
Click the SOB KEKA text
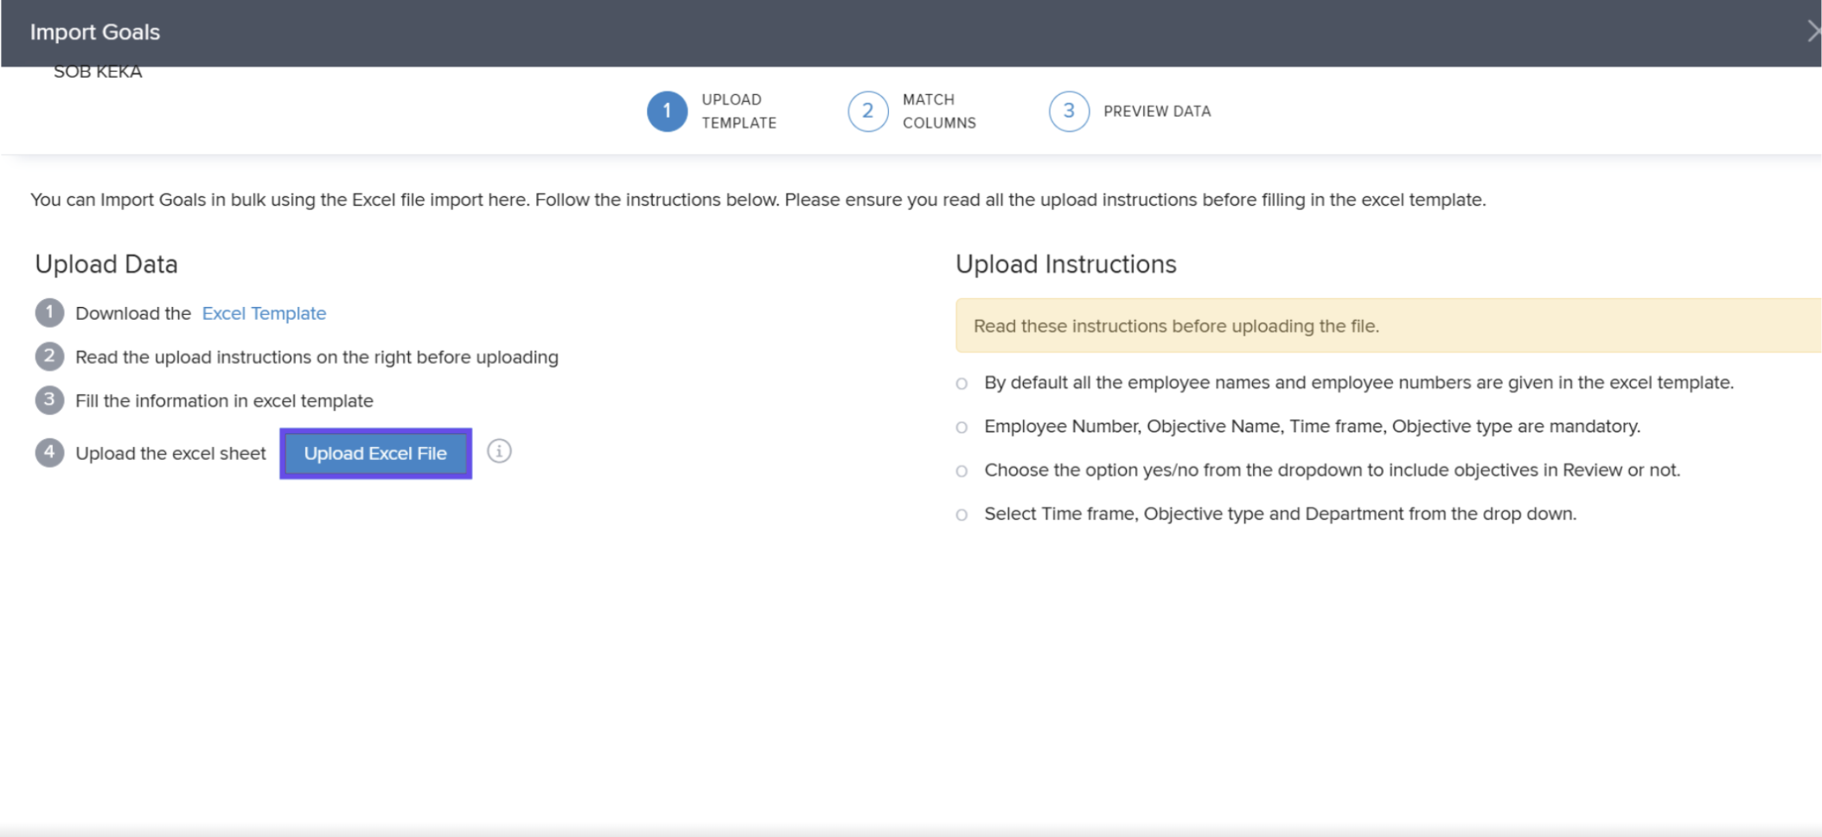click(98, 73)
